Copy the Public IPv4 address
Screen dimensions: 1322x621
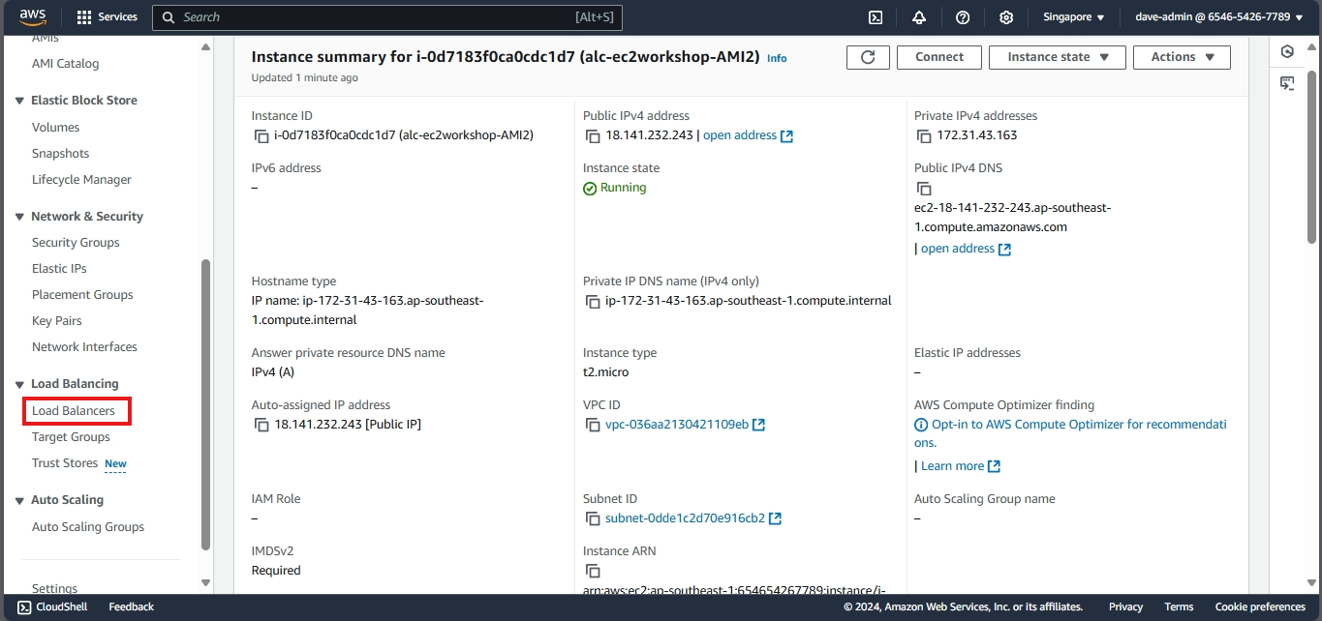tap(592, 136)
